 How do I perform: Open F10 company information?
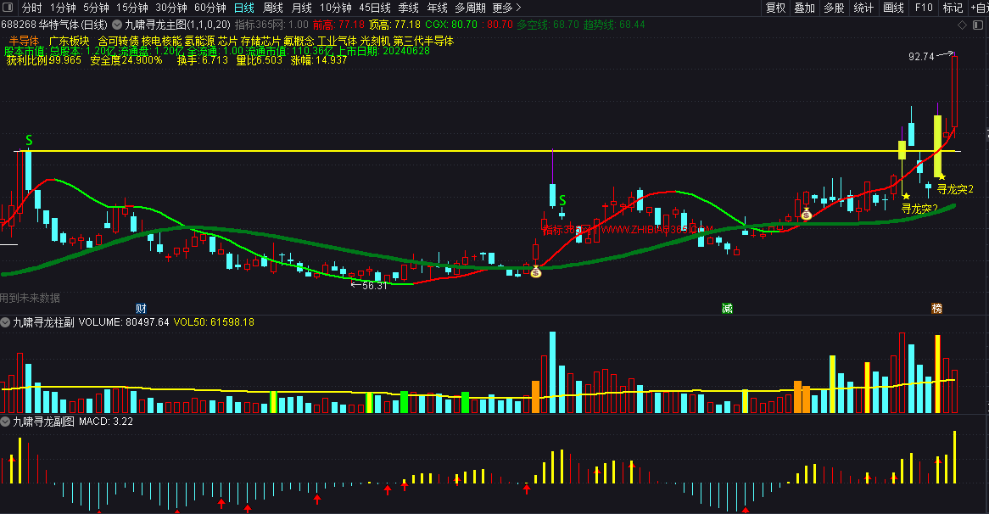[x=924, y=8]
